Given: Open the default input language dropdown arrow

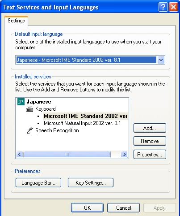Looking at the screenshot, I should (x=161, y=60).
